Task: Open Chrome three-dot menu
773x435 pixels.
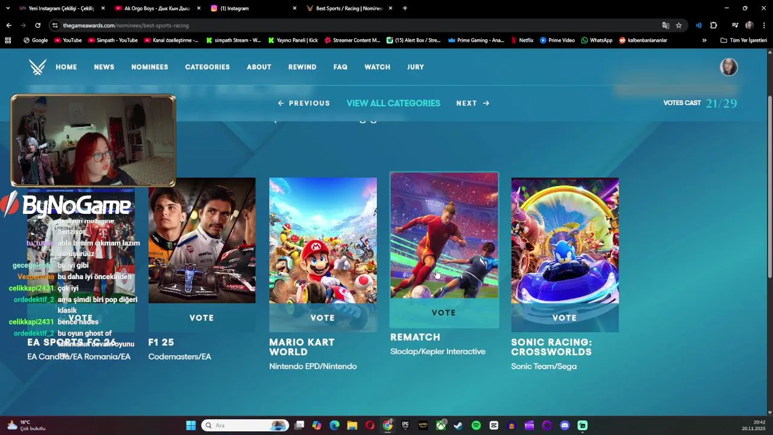Action: (764, 25)
